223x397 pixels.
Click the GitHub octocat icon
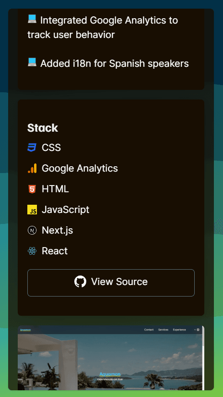[80, 282]
